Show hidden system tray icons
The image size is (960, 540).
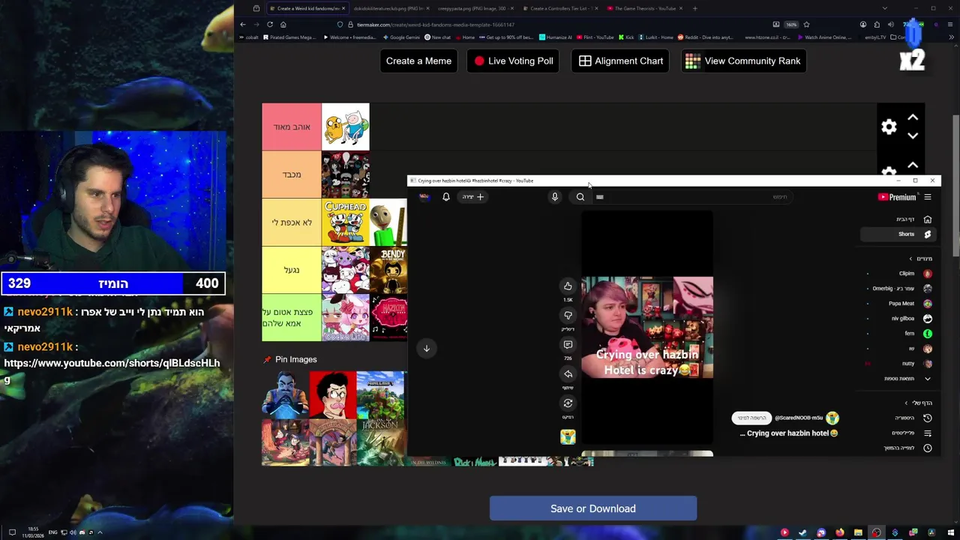tap(100, 532)
